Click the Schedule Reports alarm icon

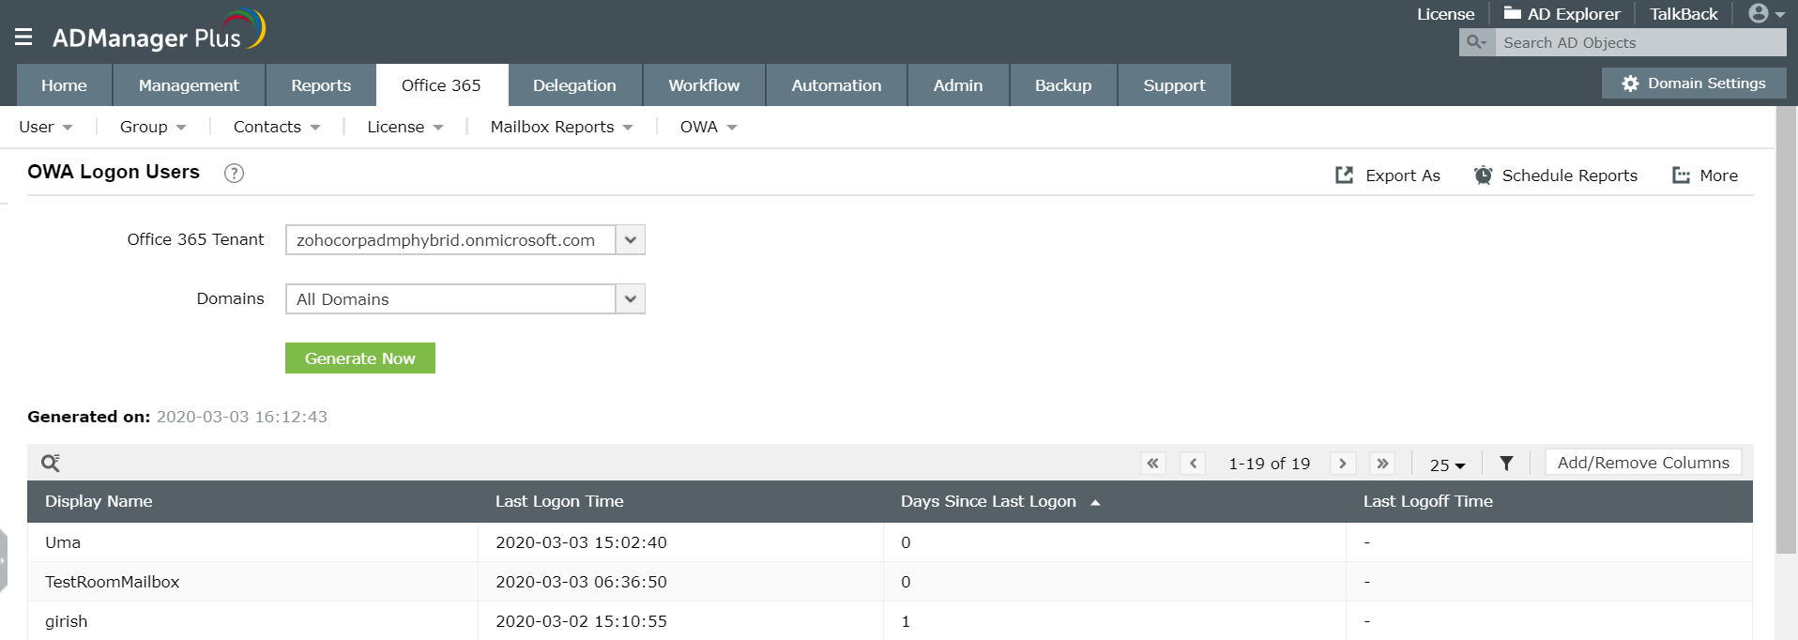1483,175
